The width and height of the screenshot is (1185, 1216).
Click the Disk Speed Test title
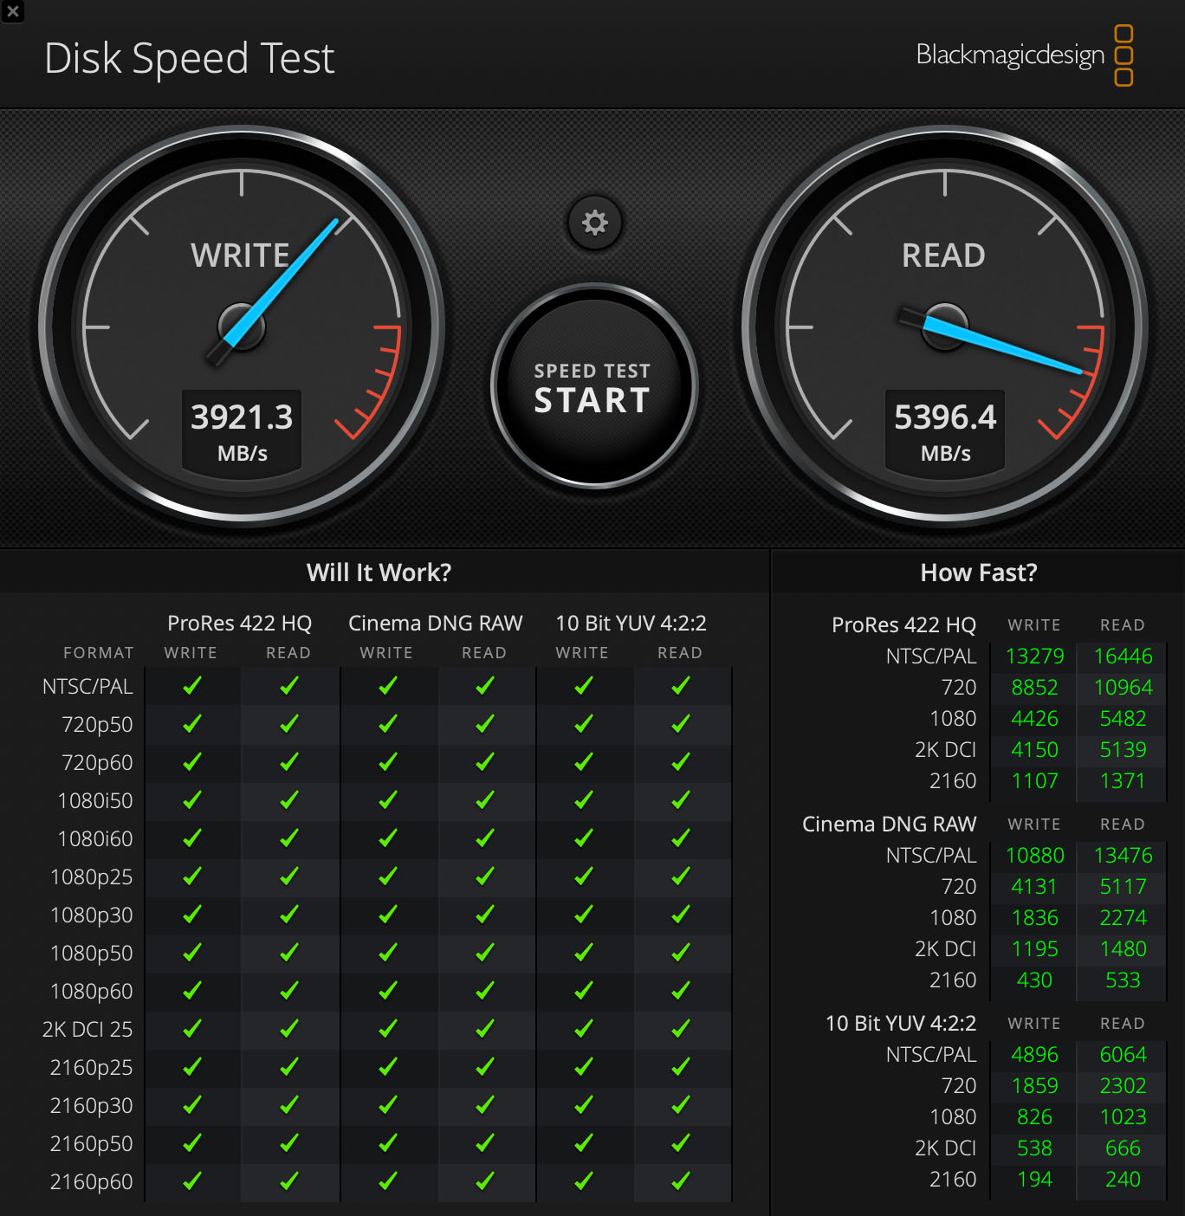(189, 59)
